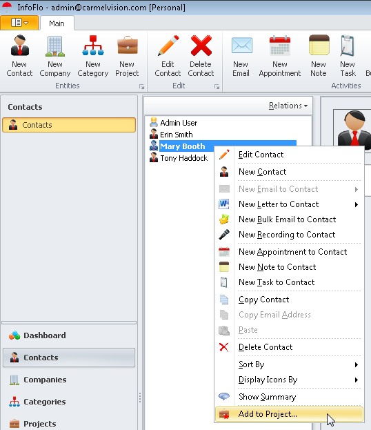Image resolution: width=371 pixels, height=430 pixels.
Task: Click the copy pages icon beside Copy Contact
Action: (224, 300)
